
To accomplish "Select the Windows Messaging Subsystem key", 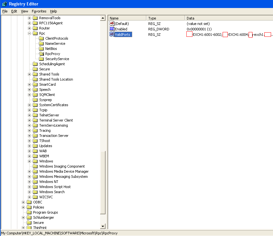I will [64, 177].
